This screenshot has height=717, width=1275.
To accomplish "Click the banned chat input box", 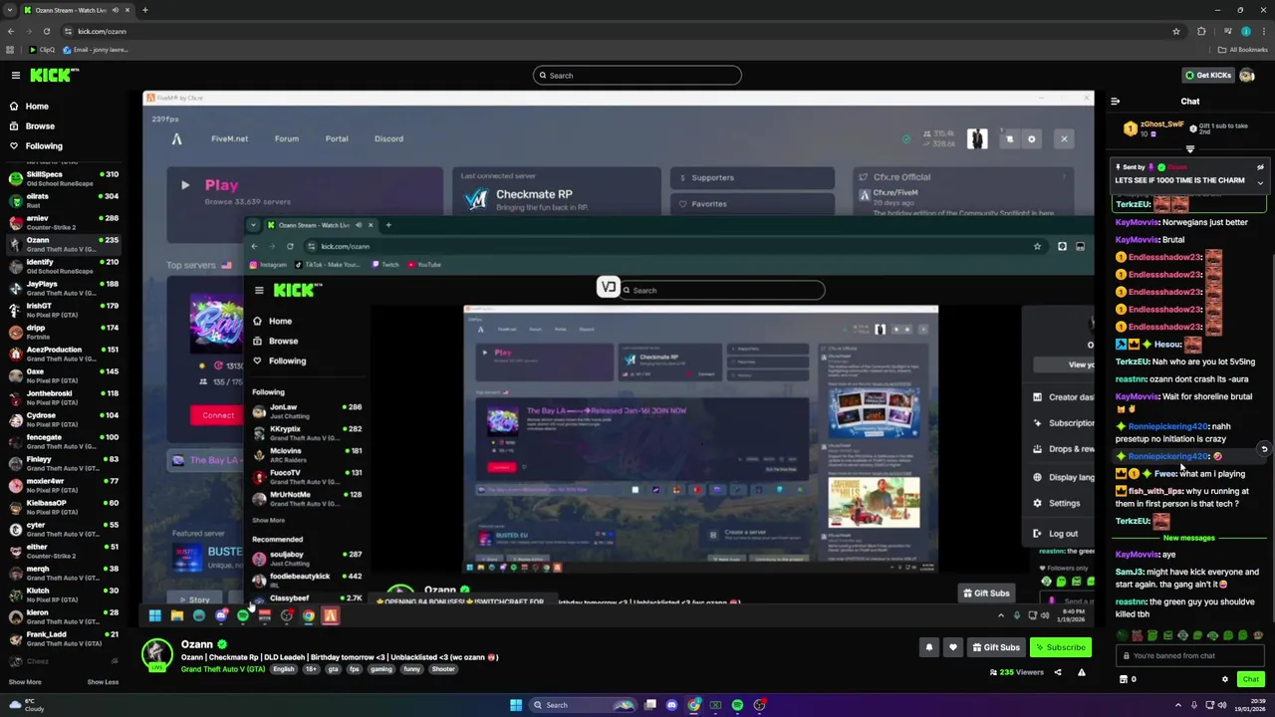I will [1190, 655].
